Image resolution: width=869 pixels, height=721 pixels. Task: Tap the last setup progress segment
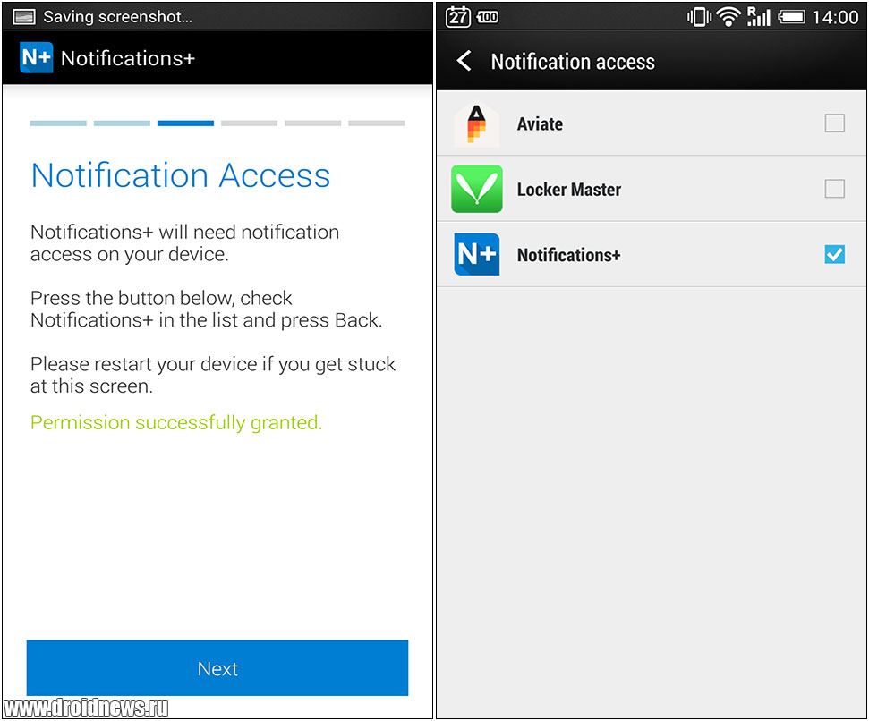(377, 123)
